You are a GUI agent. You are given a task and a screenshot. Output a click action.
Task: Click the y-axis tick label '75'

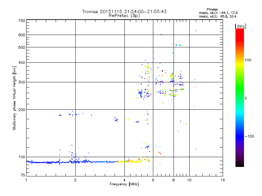pyautogui.click(x=23, y=175)
